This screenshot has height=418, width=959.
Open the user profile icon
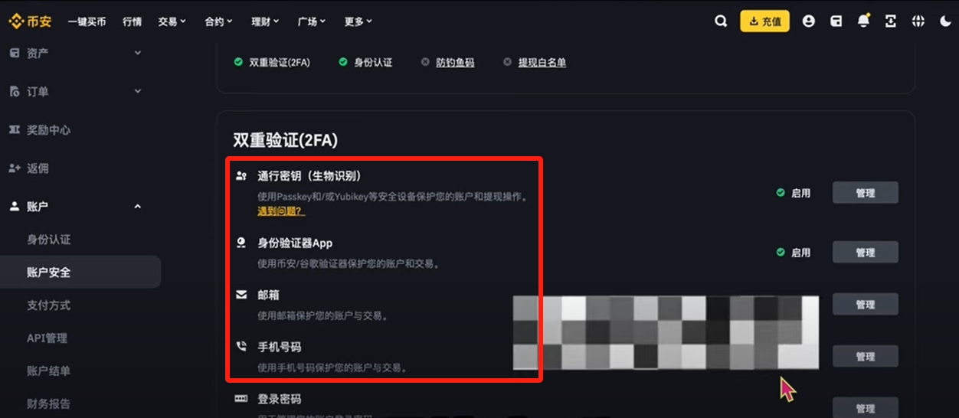pyautogui.click(x=808, y=21)
